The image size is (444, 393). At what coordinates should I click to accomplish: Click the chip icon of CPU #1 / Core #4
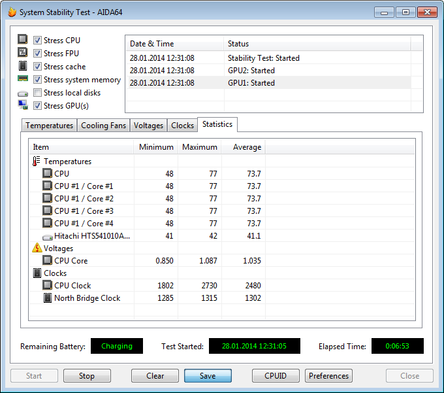[x=47, y=223]
